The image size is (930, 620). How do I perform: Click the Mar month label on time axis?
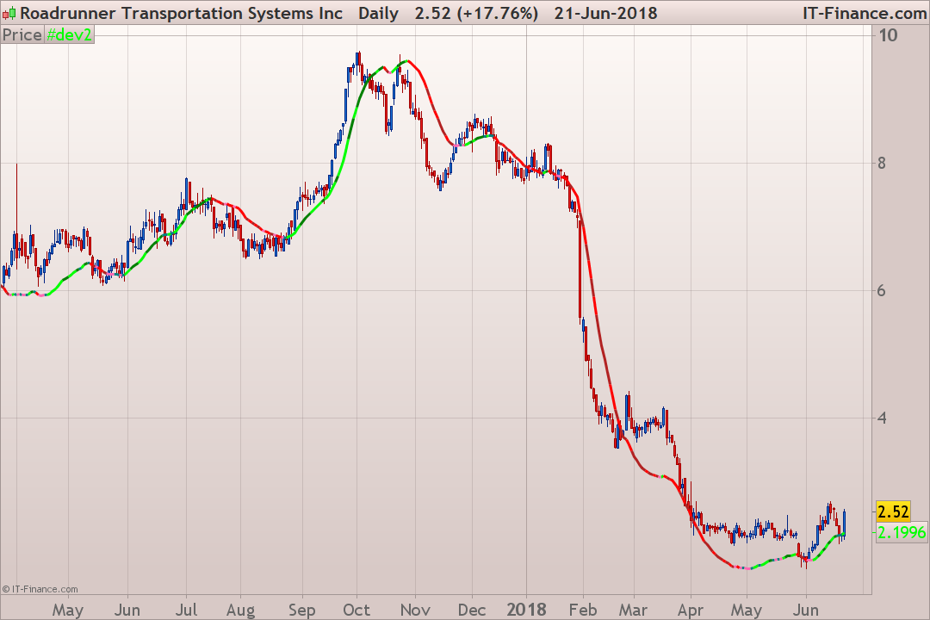634,610
